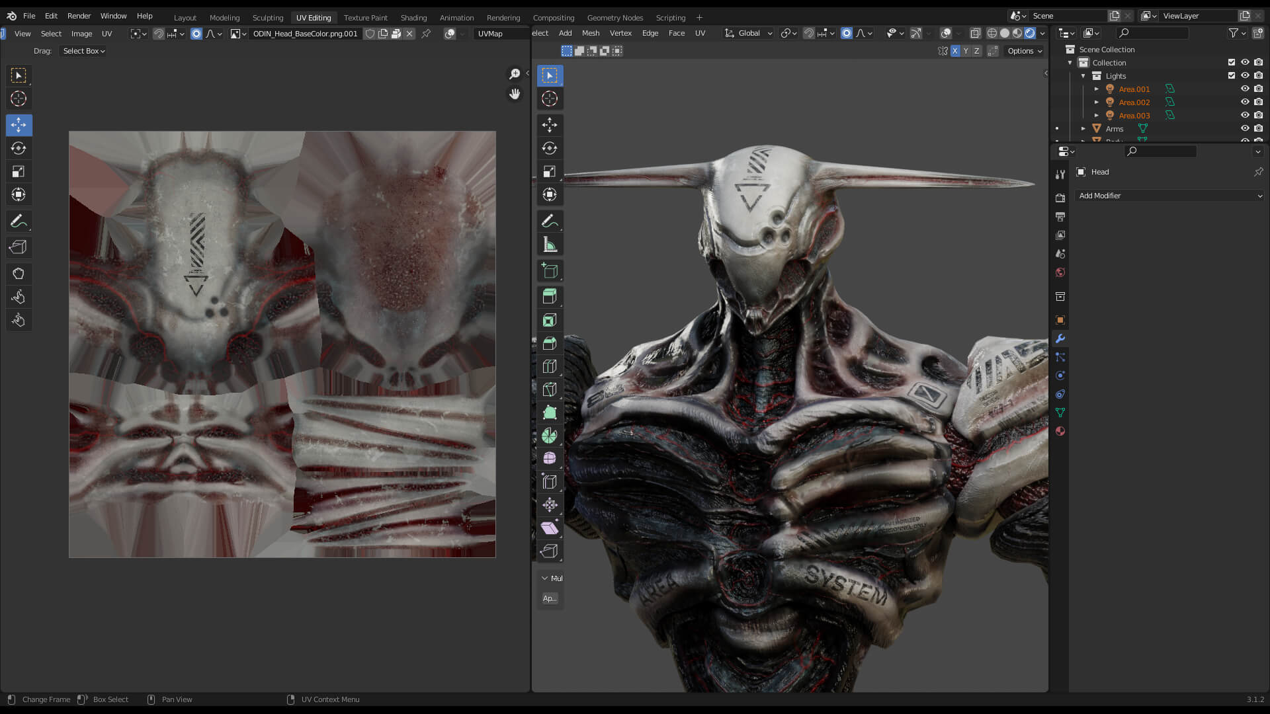This screenshot has width=1270, height=714.
Task: Select the Grab sculpt tool in UV editor
Action: (x=19, y=274)
